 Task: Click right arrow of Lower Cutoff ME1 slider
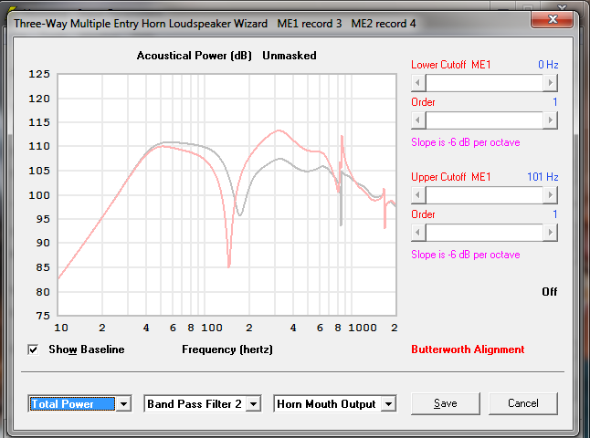click(x=551, y=82)
